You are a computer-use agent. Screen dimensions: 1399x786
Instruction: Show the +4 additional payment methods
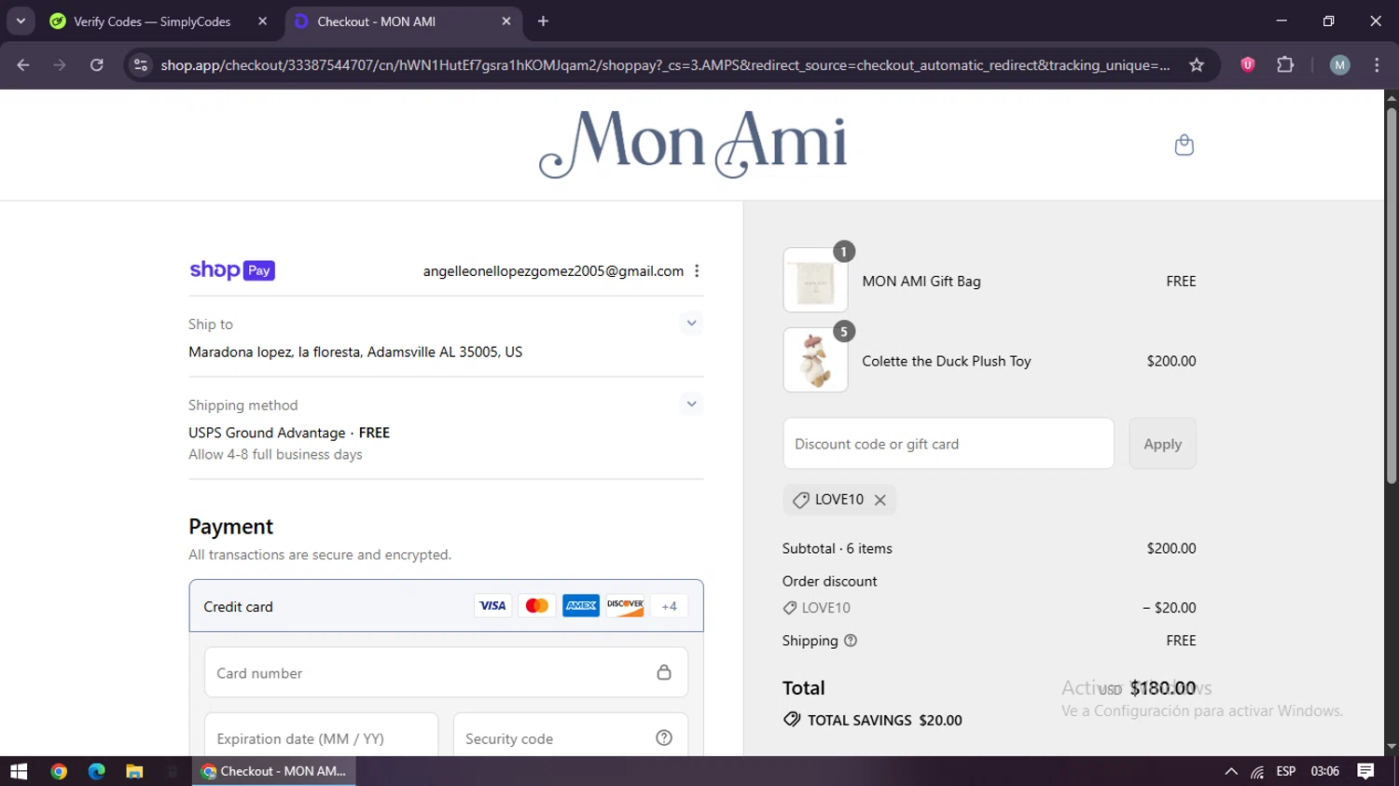click(x=669, y=606)
